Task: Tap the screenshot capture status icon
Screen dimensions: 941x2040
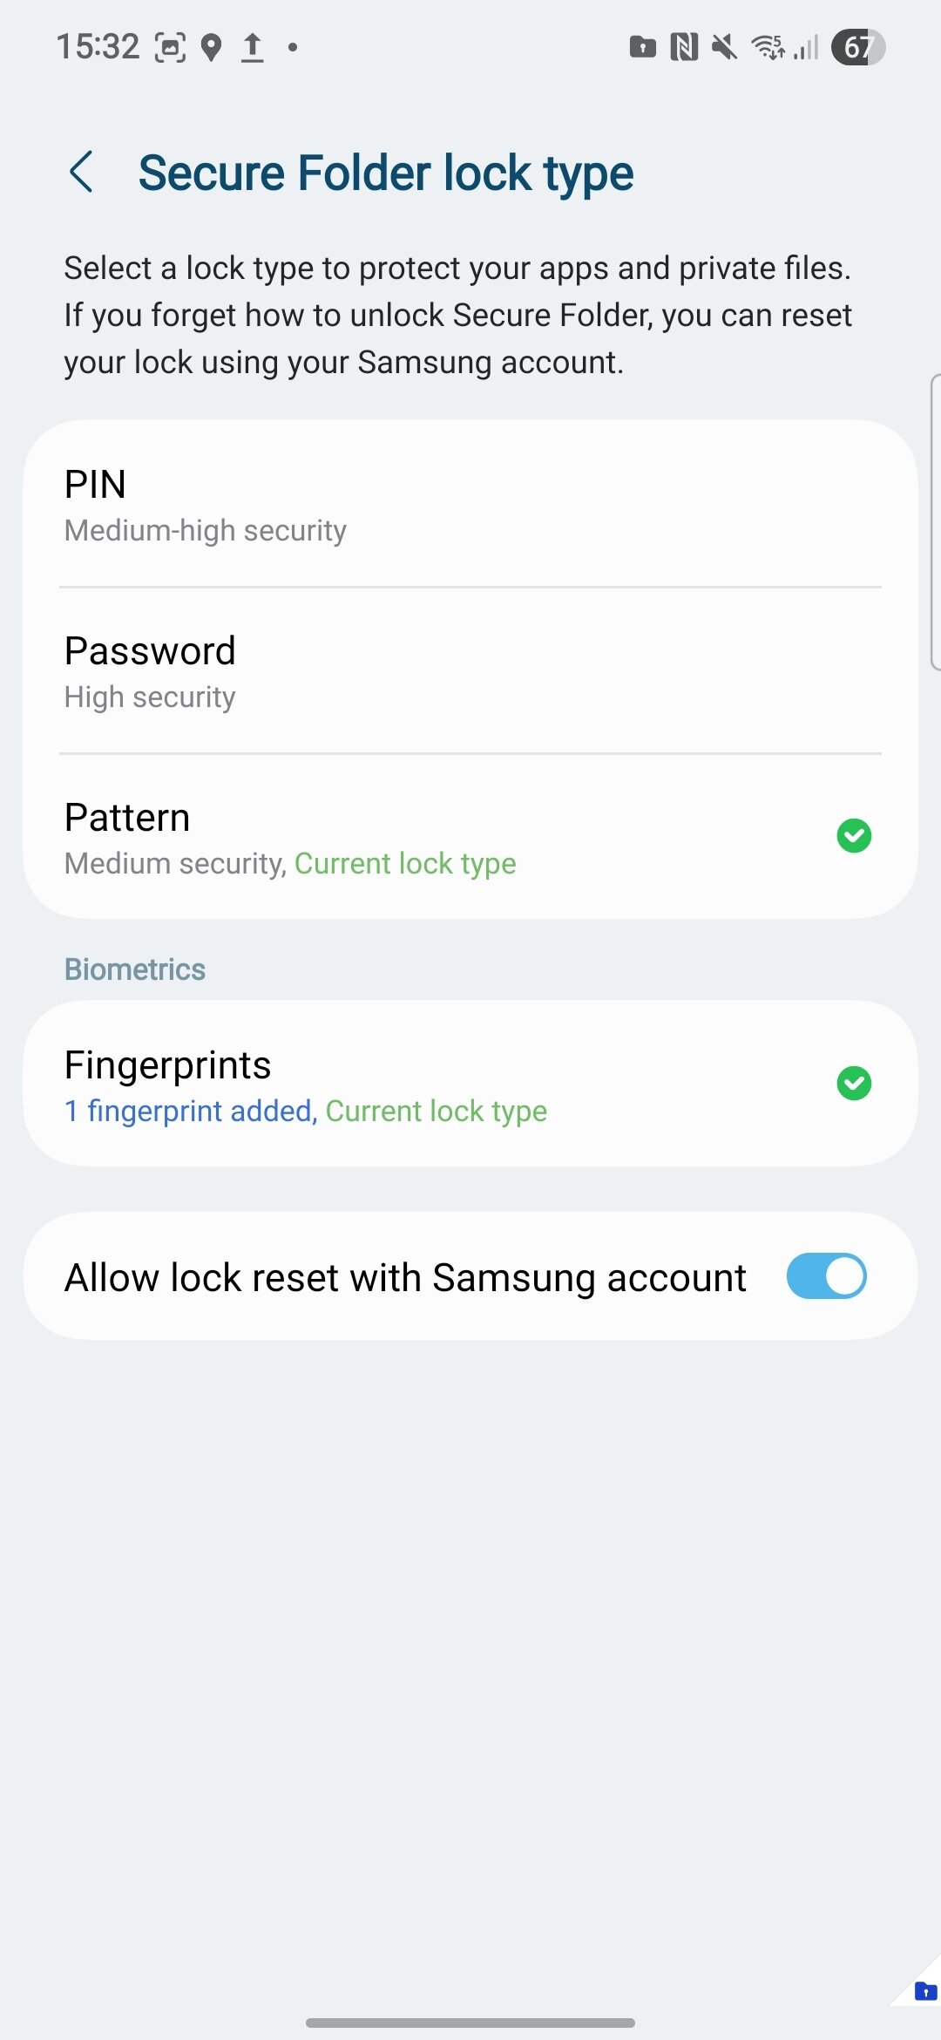Action: click(170, 47)
